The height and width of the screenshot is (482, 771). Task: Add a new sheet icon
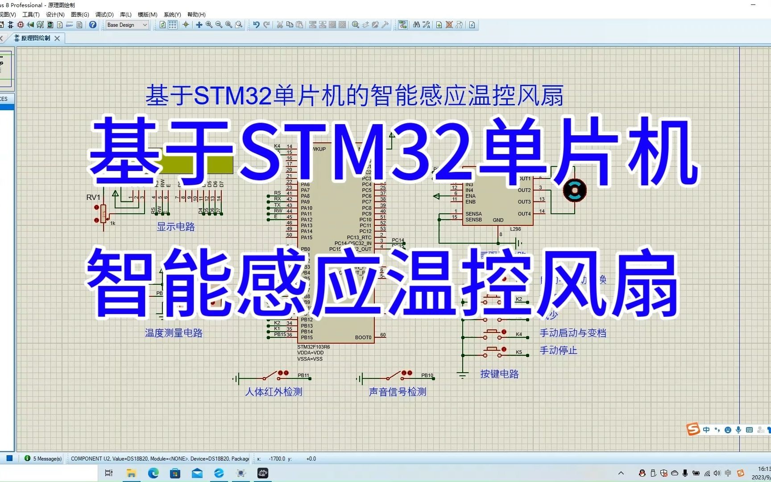pos(439,25)
